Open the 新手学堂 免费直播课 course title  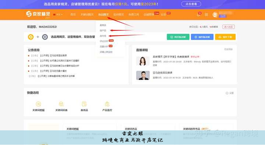(x=171, y=57)
